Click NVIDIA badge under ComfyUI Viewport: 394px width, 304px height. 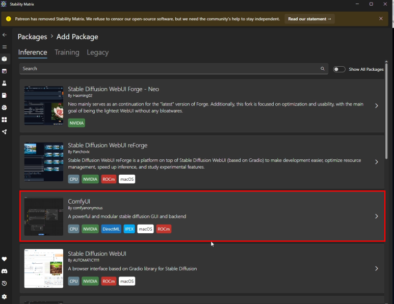pos(90,229)
